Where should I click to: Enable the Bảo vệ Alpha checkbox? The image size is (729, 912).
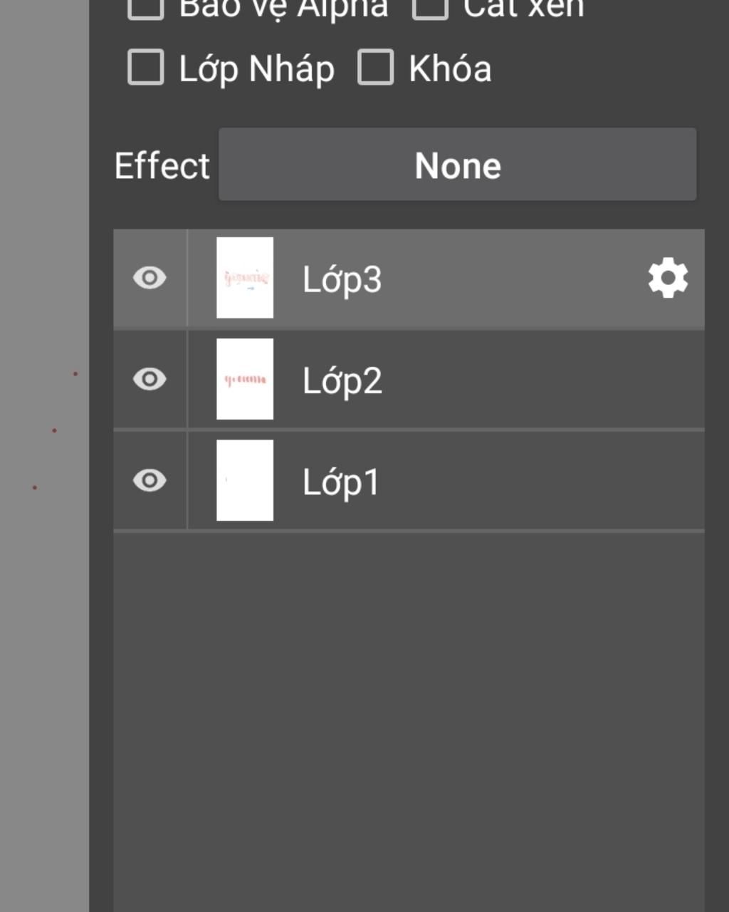(146, 9)
